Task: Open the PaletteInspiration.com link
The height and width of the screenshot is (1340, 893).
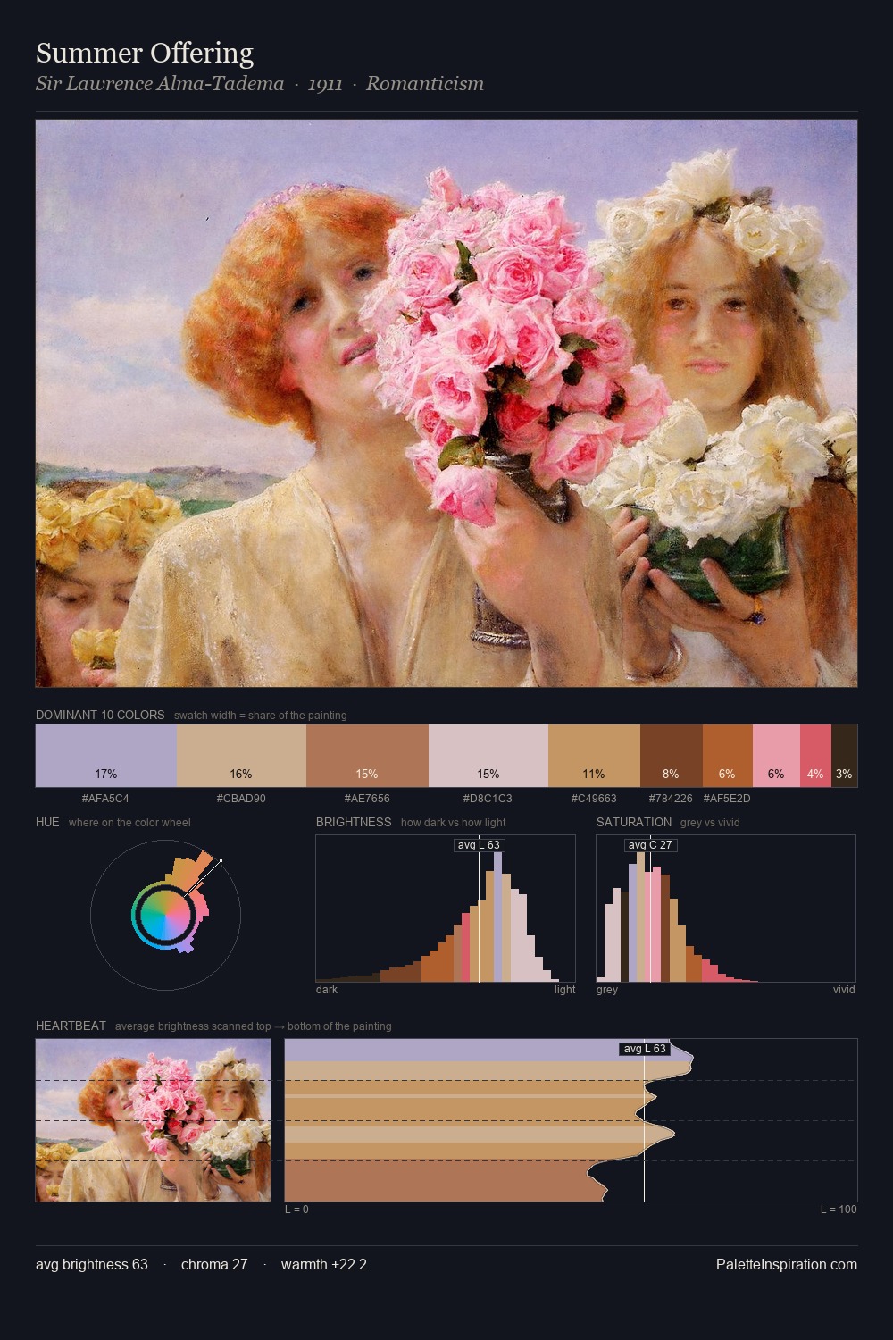Action: pos(787,1264)
